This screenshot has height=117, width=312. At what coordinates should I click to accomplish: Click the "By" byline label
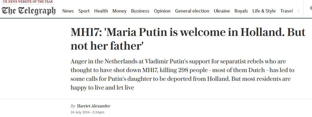pyautogui.click(x=73, y=106)
